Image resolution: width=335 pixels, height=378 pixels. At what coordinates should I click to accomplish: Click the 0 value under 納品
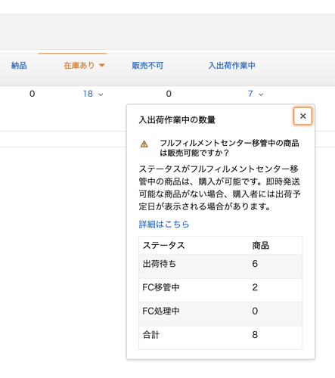click(x=32, y=94)
